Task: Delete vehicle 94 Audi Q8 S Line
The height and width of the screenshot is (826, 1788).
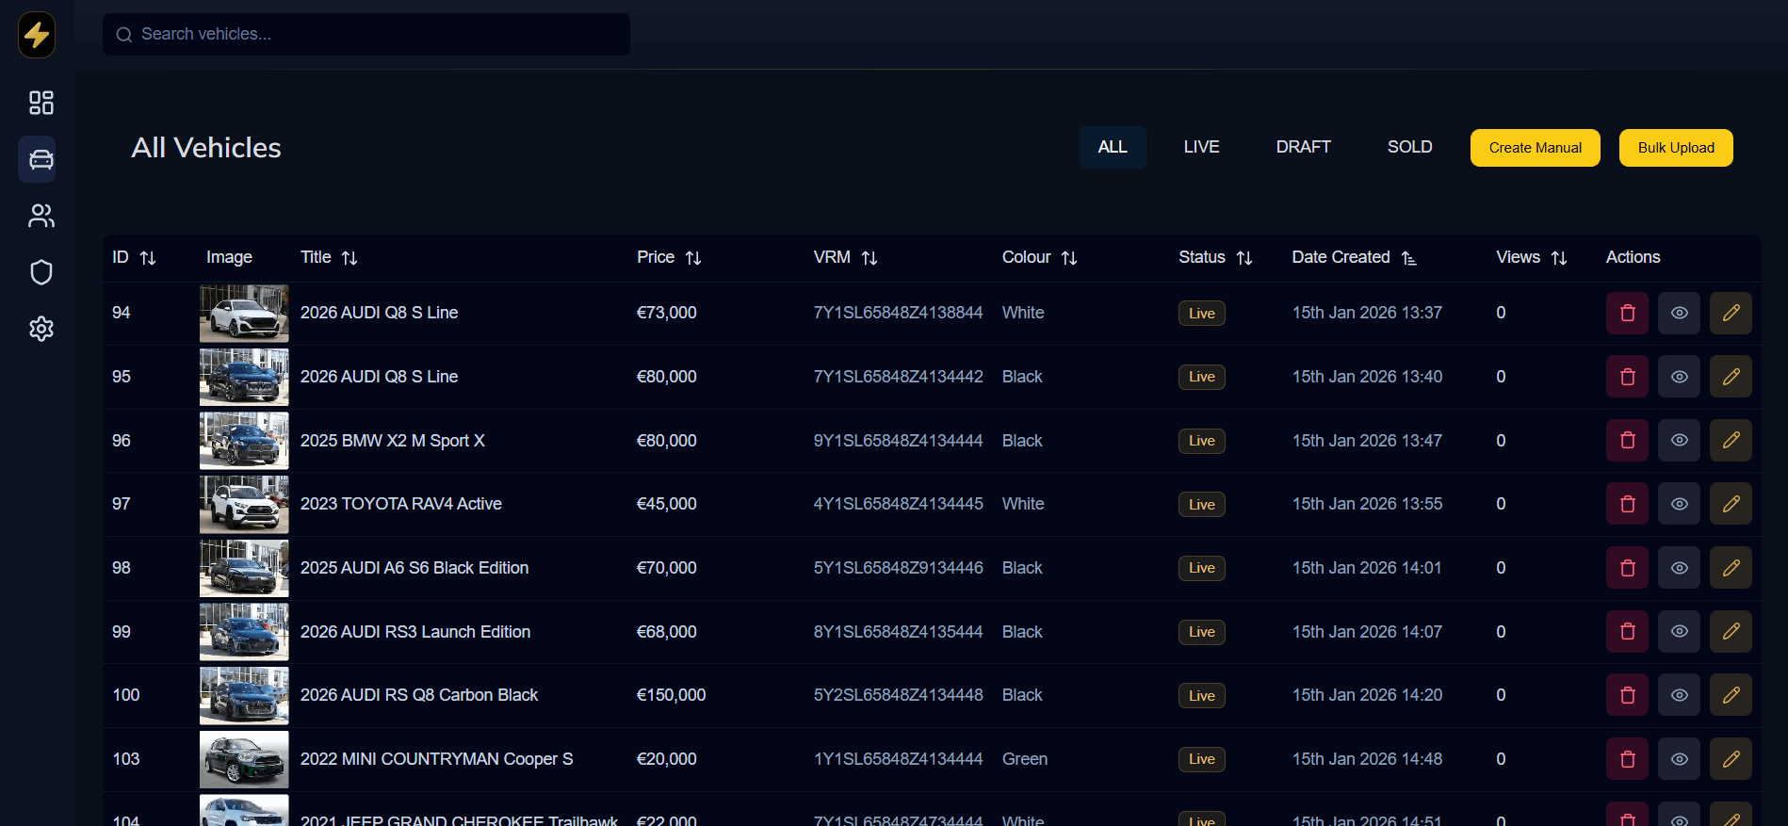Action: pos(1627,313)
